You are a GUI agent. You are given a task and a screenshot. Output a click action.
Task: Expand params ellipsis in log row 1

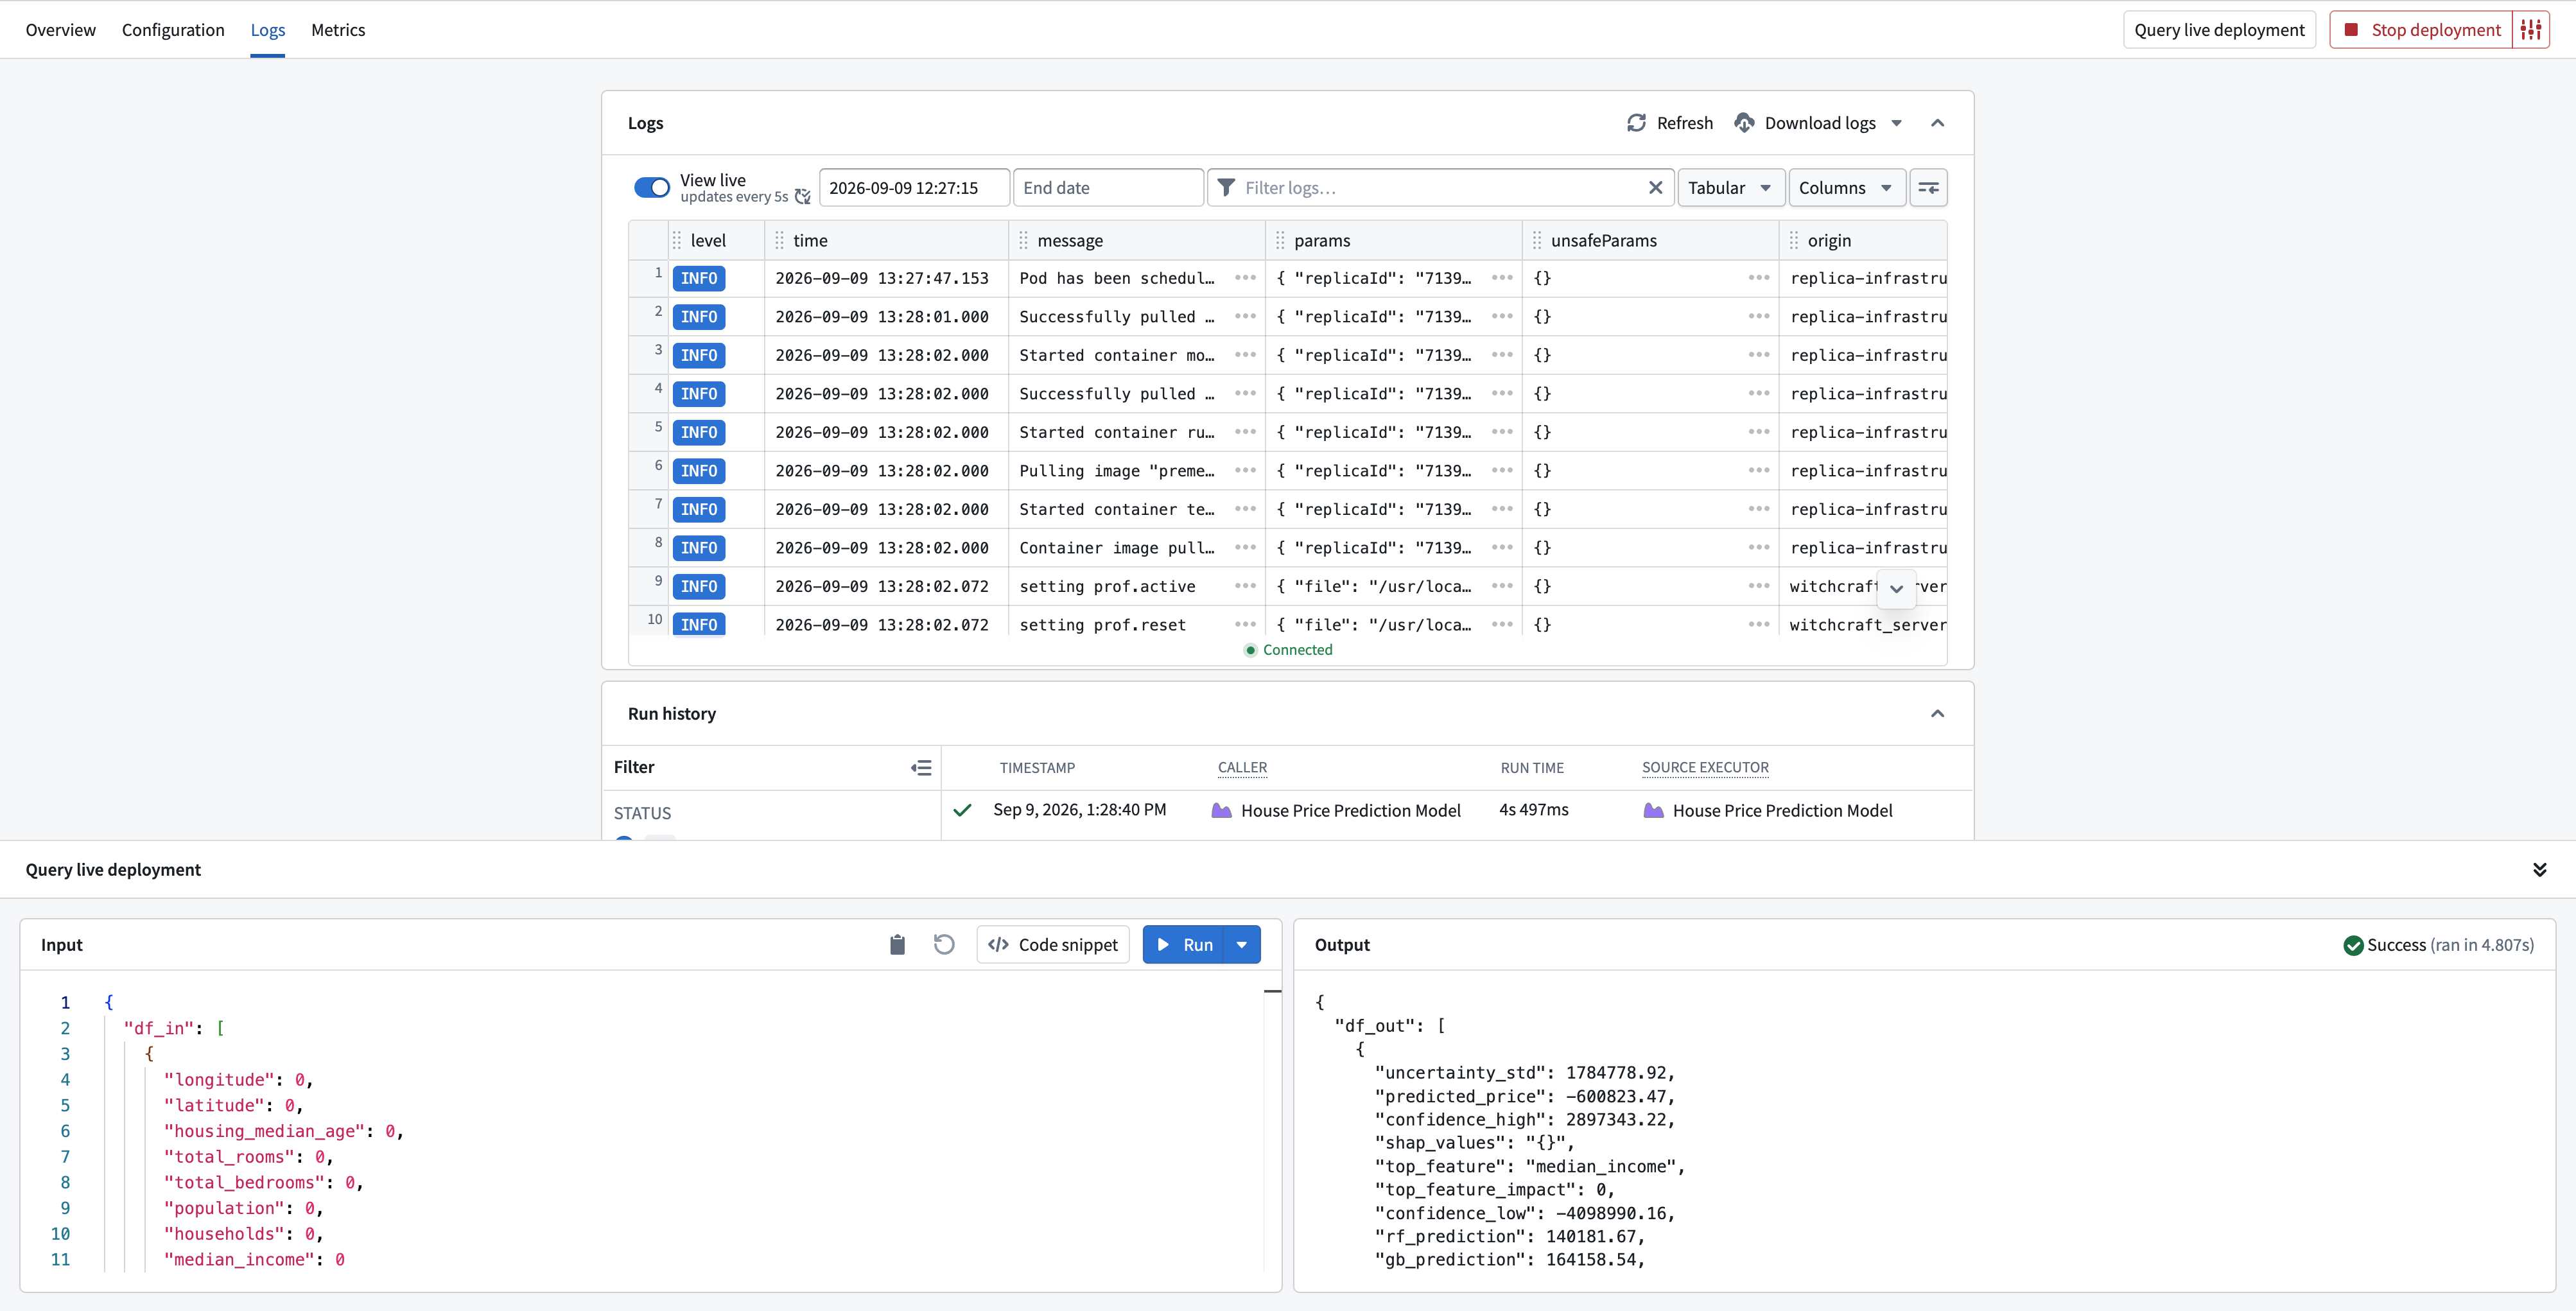1502,278
